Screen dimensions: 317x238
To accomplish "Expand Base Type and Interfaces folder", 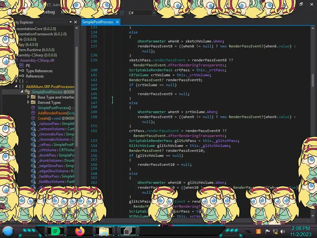I will click(28, 97).
